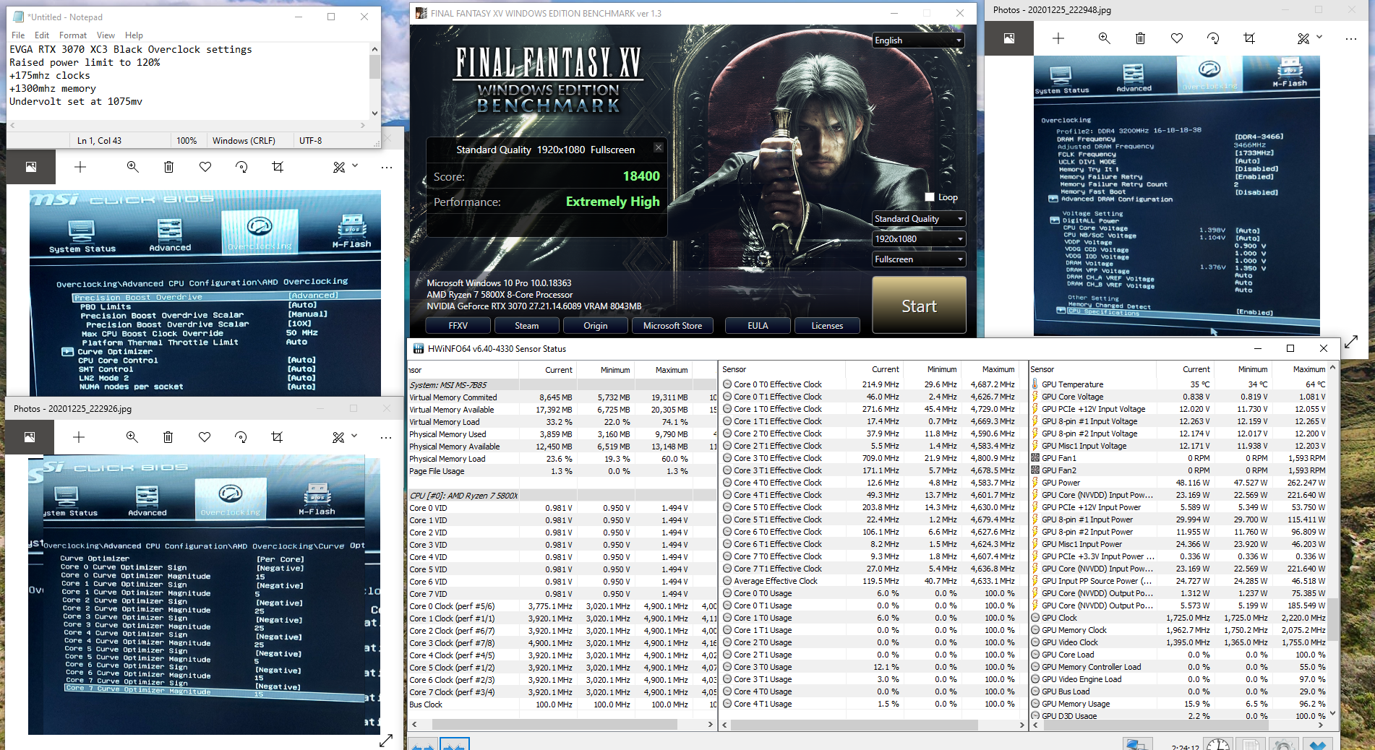
Task: Favorite heart in 20201225_222948.jpg window
Action: (1177, 38)
